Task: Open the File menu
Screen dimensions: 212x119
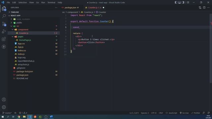Action: point(8,2)
